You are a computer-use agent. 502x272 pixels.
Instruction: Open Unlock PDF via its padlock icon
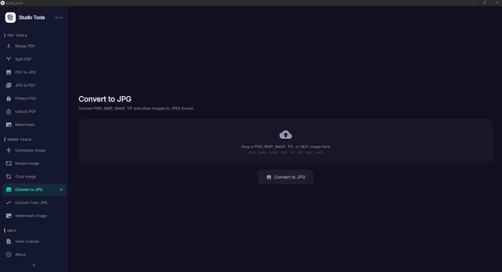pyautogui.click(x=9, y=112)
